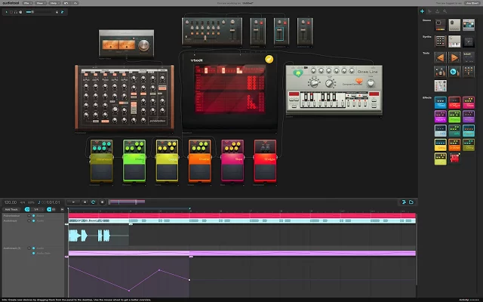Open the Help menu
The image size is (483, 302).
point(54,3)
